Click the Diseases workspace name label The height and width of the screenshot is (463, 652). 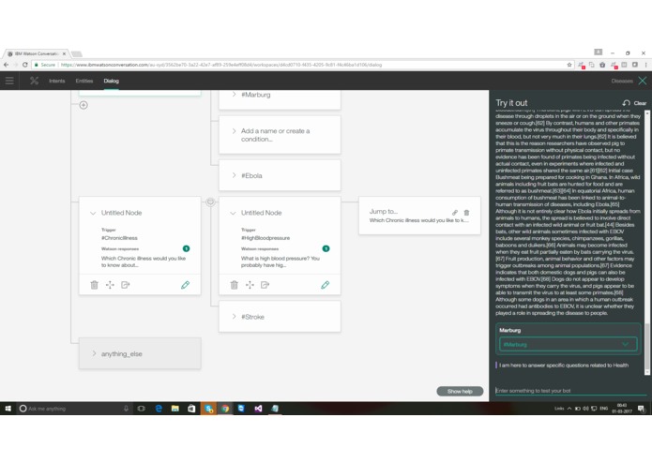[x=622, y=81]
